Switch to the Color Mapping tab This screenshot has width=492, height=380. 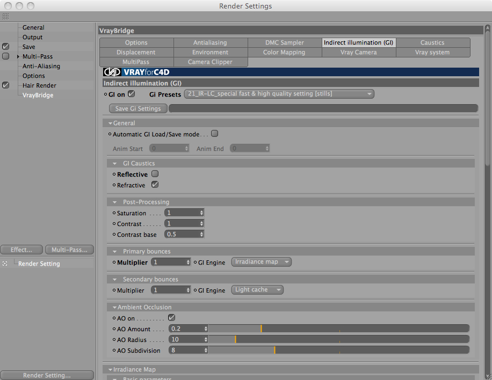click(x=284, y=53)
